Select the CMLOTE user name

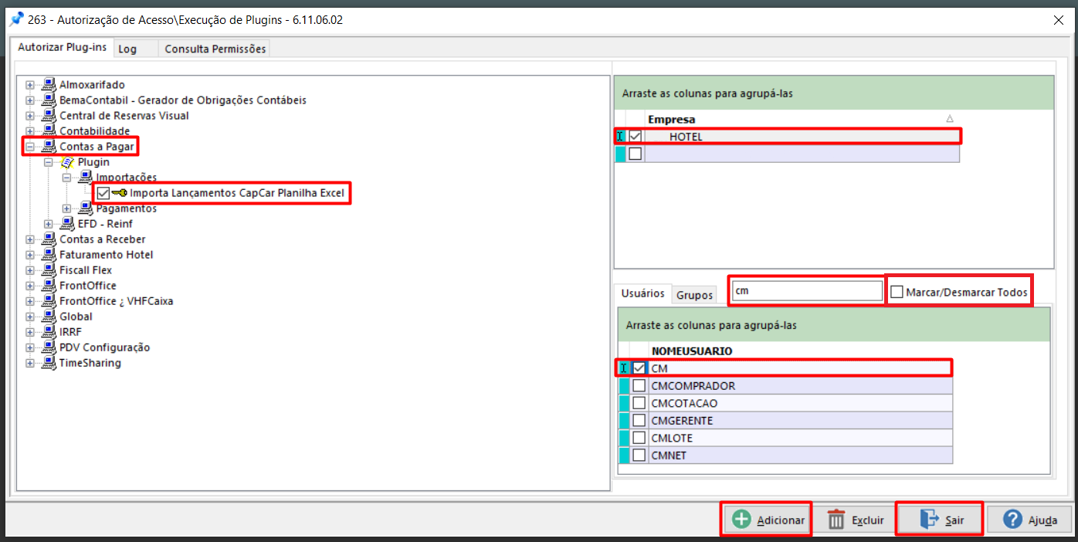(x=672, y=438)
